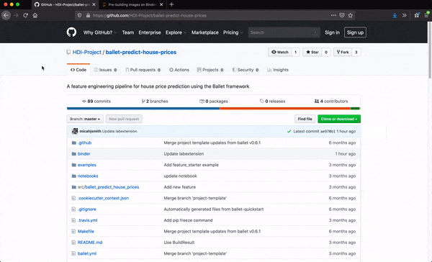The height and width of the screenshot is (262, 432).
Task: Click the README.md file icon
Action: coord(73,243)
